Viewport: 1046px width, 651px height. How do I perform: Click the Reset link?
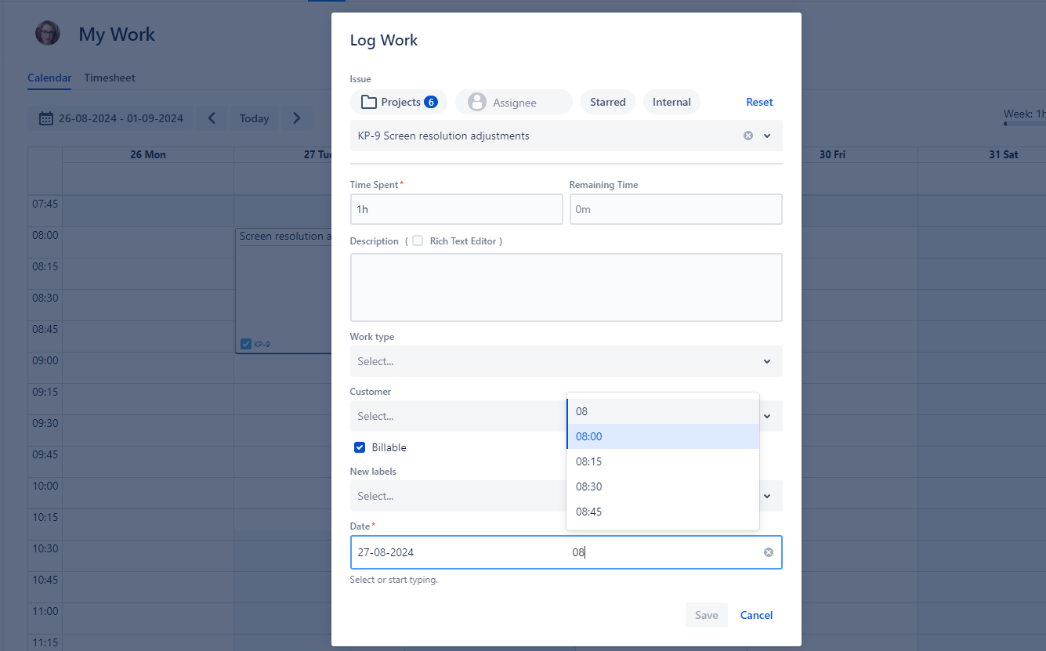758,102
